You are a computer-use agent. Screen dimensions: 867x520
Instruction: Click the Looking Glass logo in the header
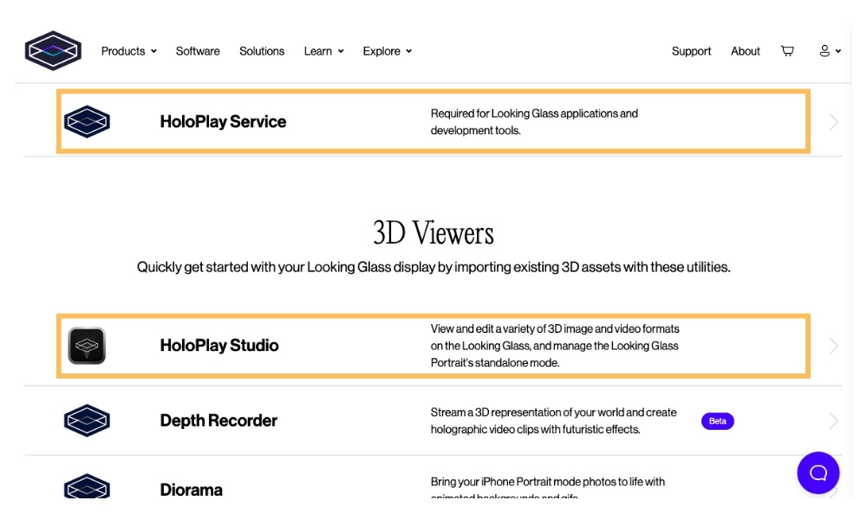click(53, 51)
